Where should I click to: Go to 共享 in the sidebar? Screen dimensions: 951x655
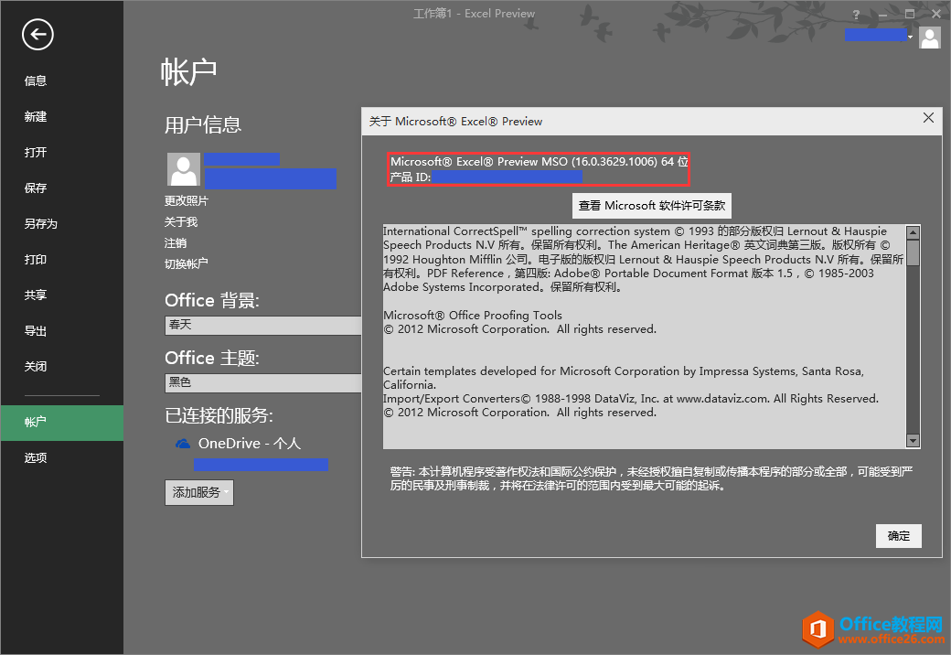(35, 295)
